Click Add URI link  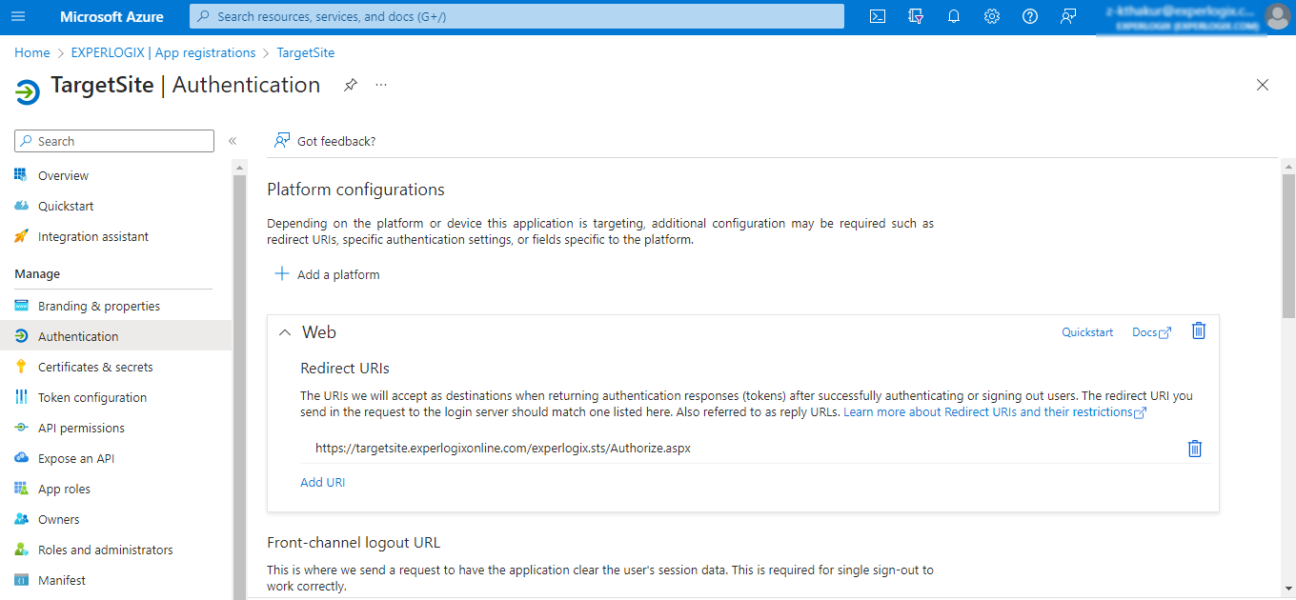(323, 482)
